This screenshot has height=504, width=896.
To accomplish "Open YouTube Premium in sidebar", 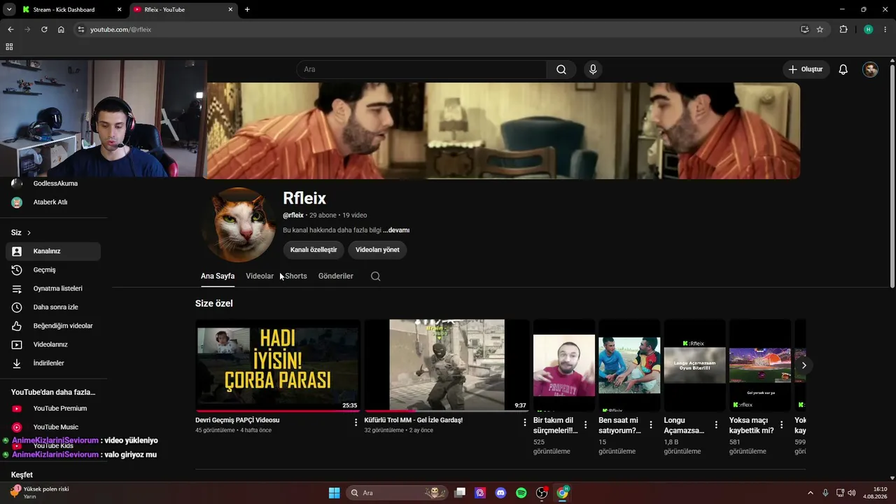I will pyautogui.click(x=53, y=409).
